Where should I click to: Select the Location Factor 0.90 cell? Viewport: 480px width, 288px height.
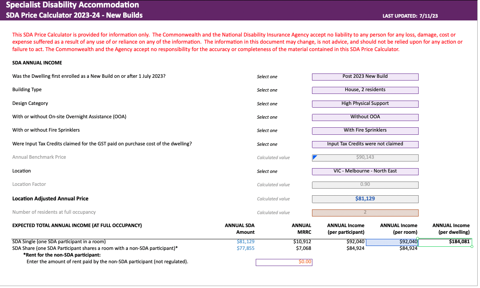(365, 185)
